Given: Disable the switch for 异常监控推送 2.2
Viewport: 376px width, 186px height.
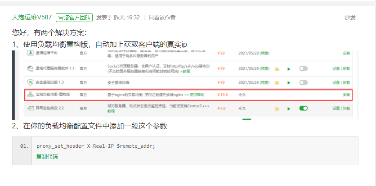Looking at the screenshot, I should [303, 109].
